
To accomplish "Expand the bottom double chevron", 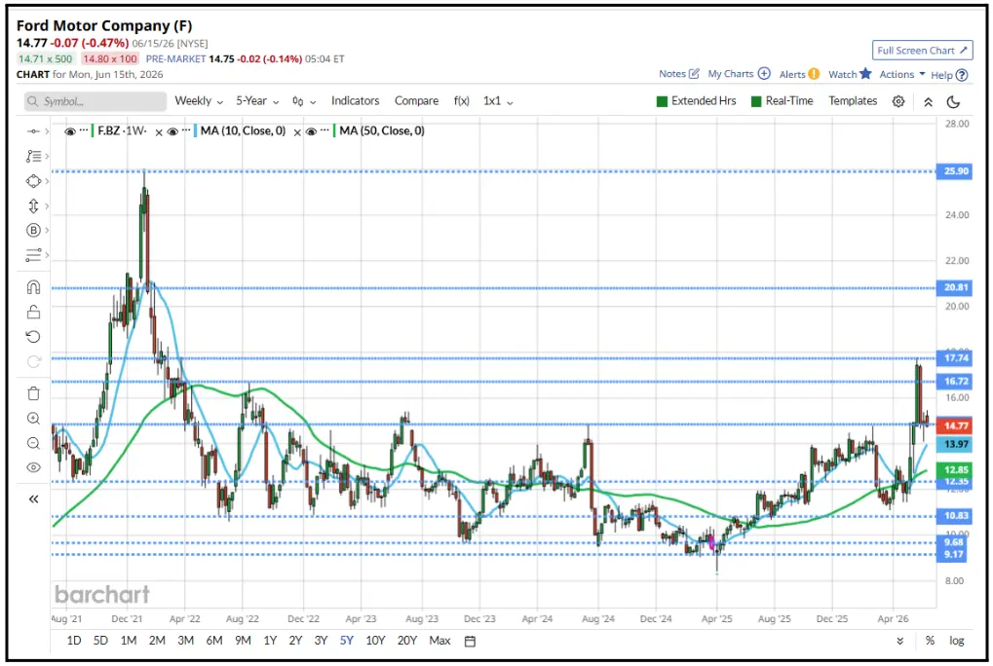I will click(899, 641).
